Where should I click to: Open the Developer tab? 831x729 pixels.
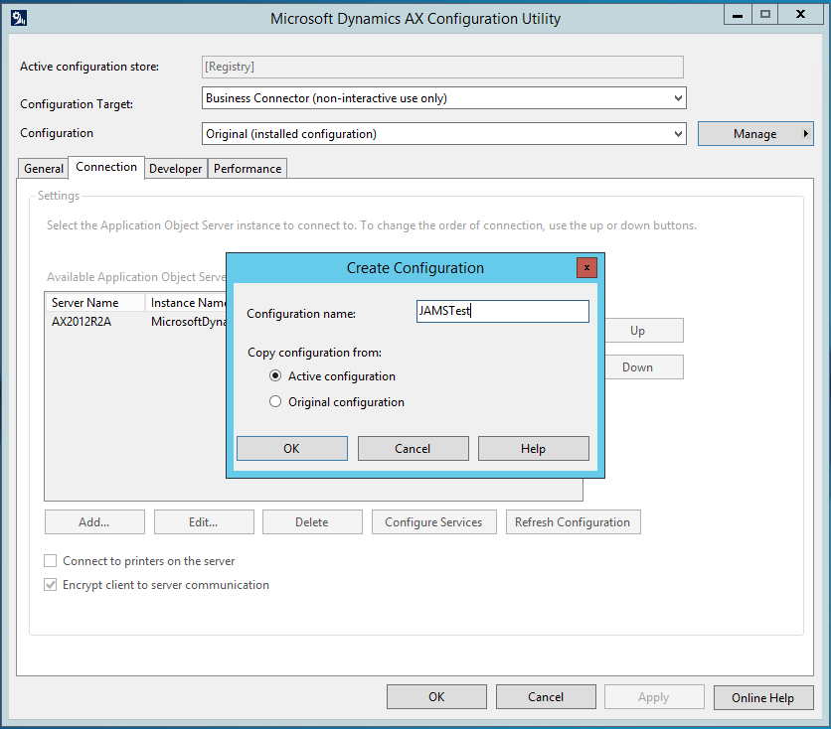point(176,169)
